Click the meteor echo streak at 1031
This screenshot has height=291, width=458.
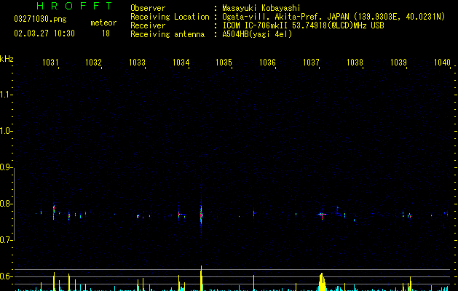coord(54,212)
